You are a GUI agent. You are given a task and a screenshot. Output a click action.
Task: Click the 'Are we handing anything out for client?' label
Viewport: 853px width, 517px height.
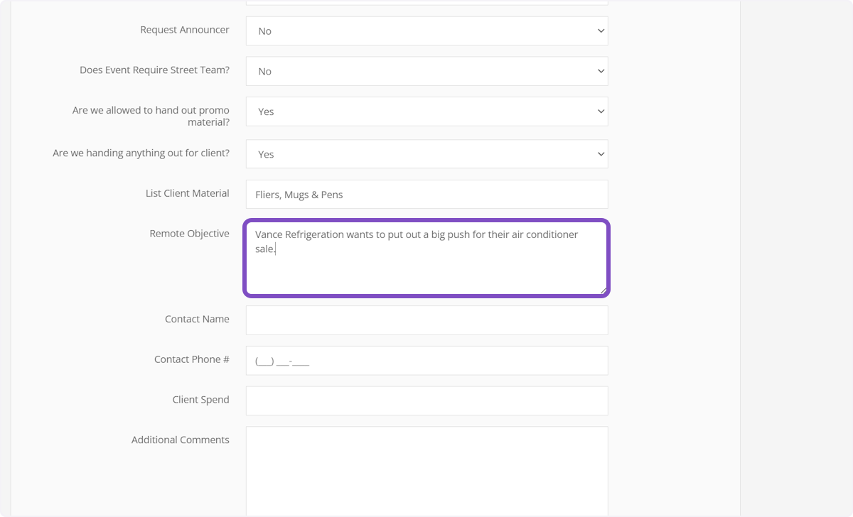[x=141, y=153]
